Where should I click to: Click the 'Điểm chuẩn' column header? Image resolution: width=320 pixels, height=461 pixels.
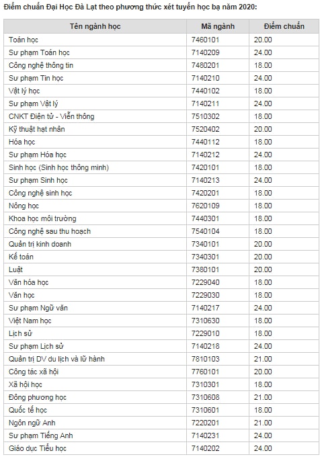[284, 26]
